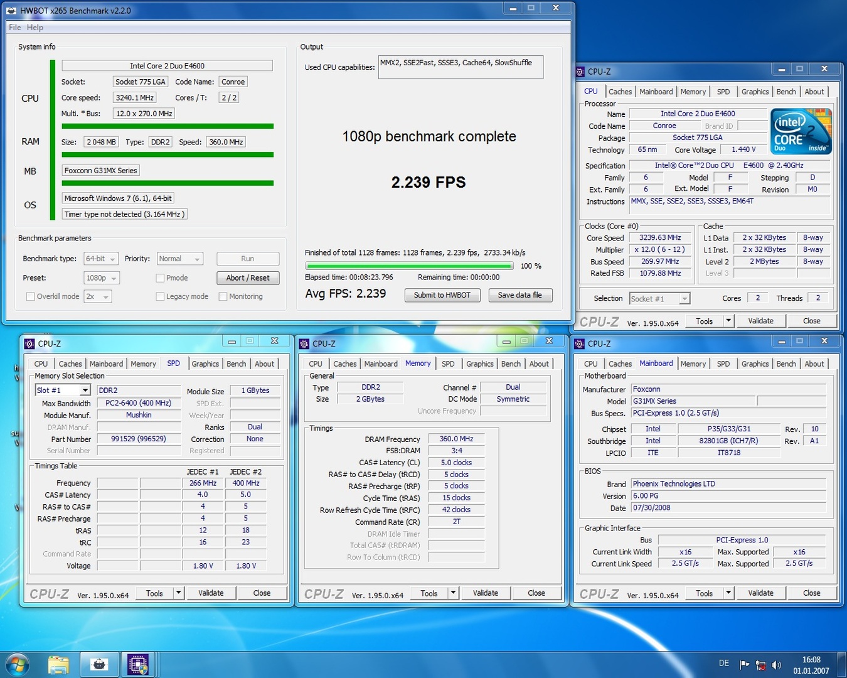Open the Help menu in HWBOT
Screen dimensions: 847x678
tap(35, 27)
